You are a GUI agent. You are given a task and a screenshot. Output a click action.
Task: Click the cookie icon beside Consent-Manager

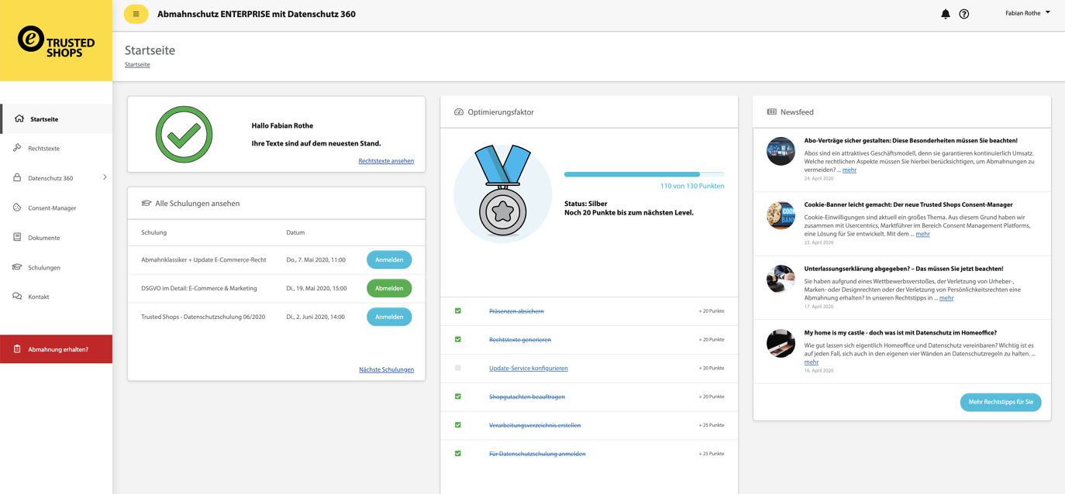pos(17,208)
